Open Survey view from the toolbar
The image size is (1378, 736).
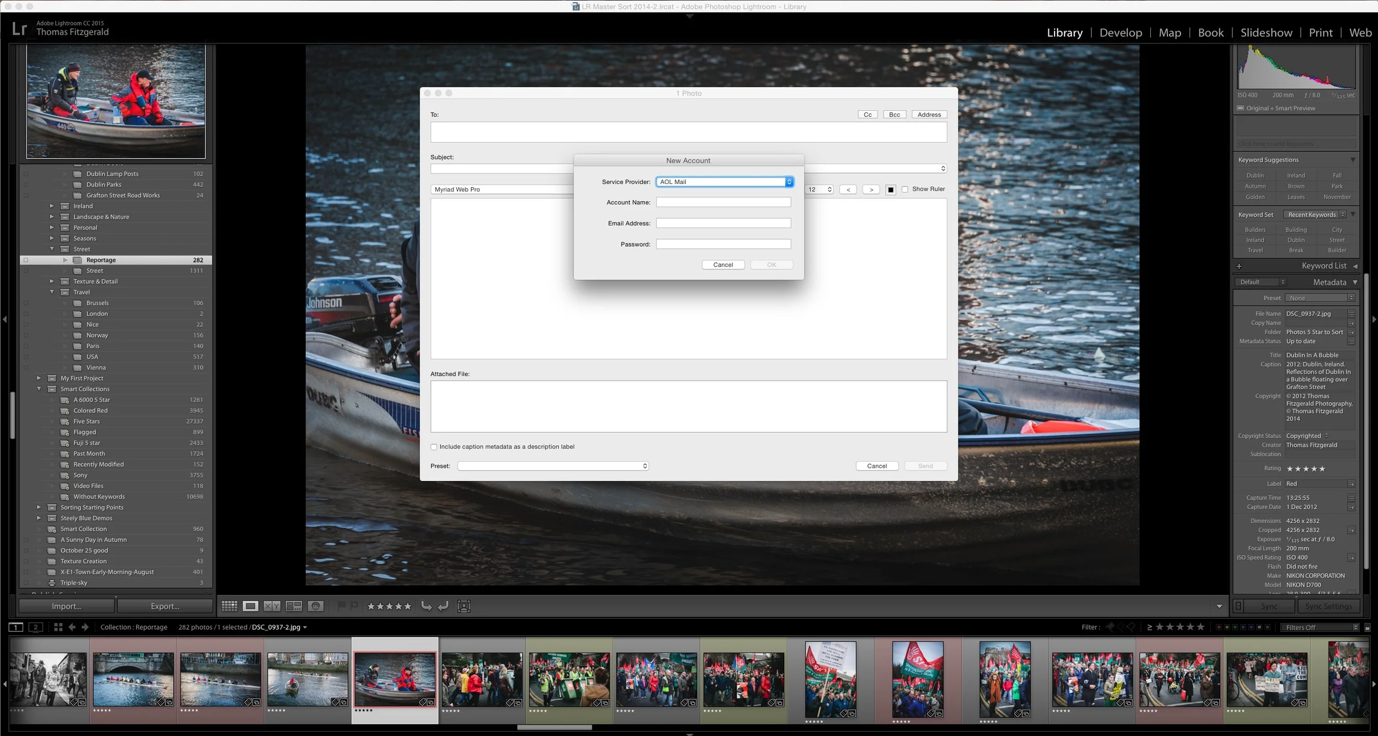294,605
